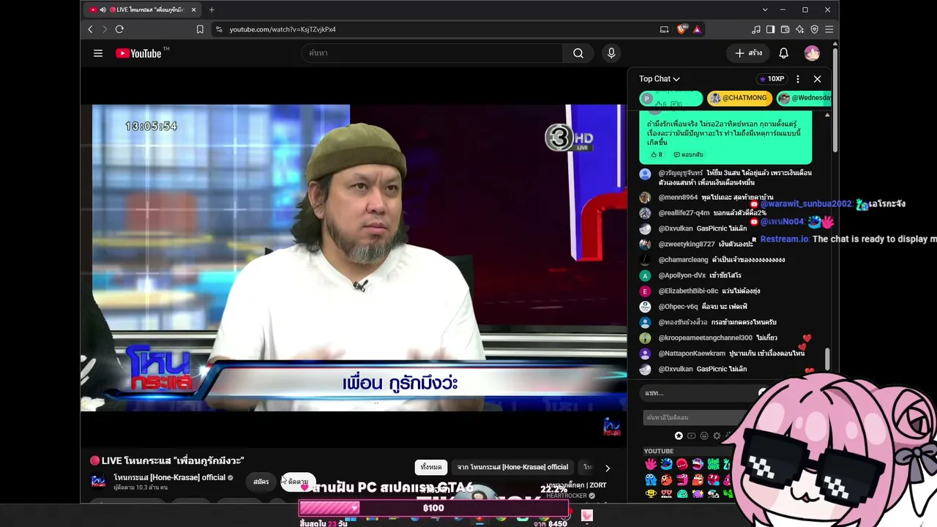Open the Top Chat dropdown

point(660,79)
